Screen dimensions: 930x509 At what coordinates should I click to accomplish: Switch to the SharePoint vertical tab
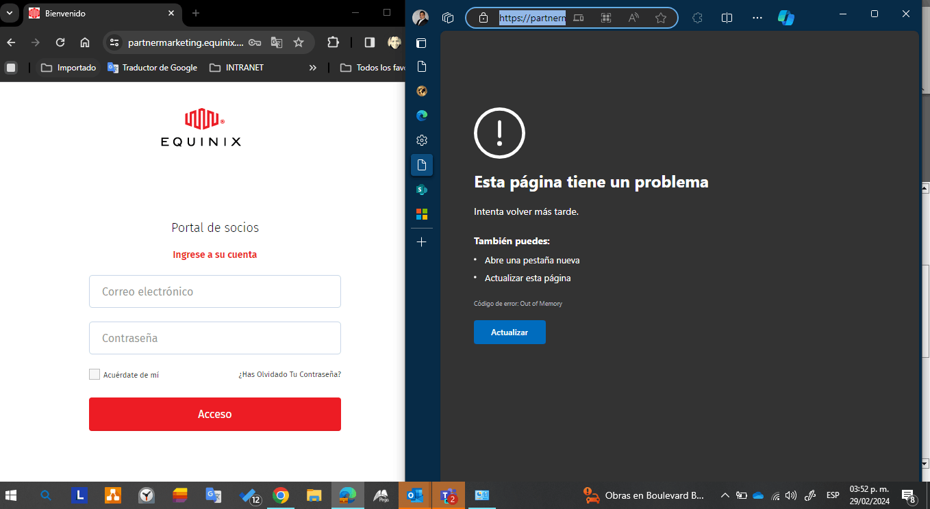(422, 190)
